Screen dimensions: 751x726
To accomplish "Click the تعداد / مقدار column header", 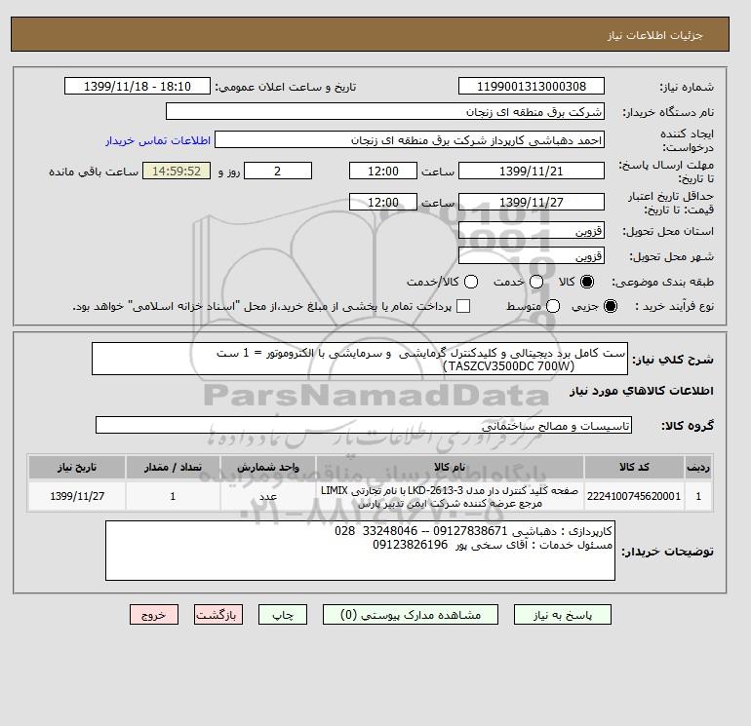I will coord(173,467).
